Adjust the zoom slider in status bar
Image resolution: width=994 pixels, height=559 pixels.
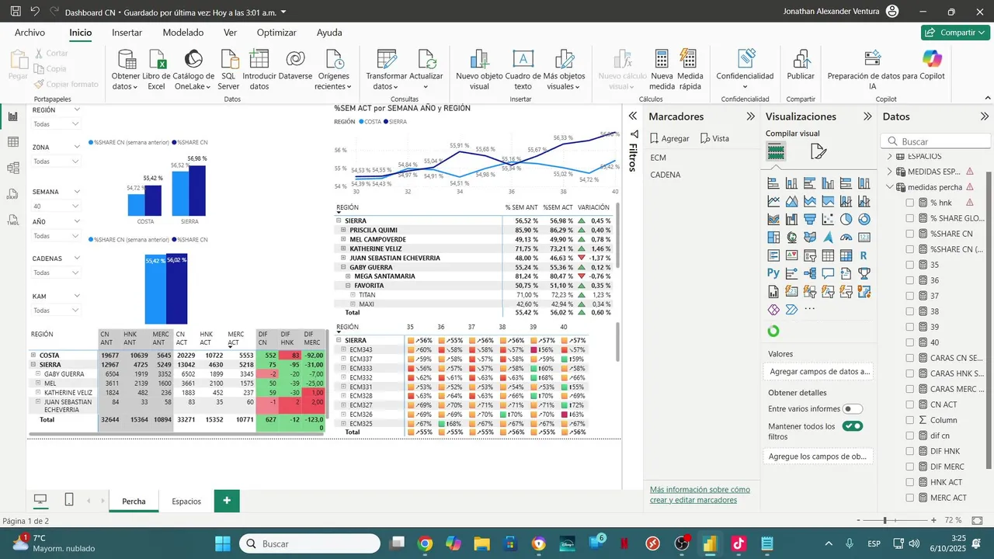click(x=885, y=520)
